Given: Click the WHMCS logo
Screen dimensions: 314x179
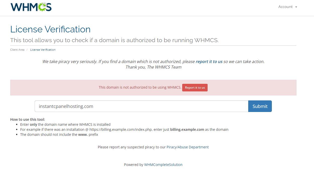Looking at the screenshot, I should click(31, 7).
